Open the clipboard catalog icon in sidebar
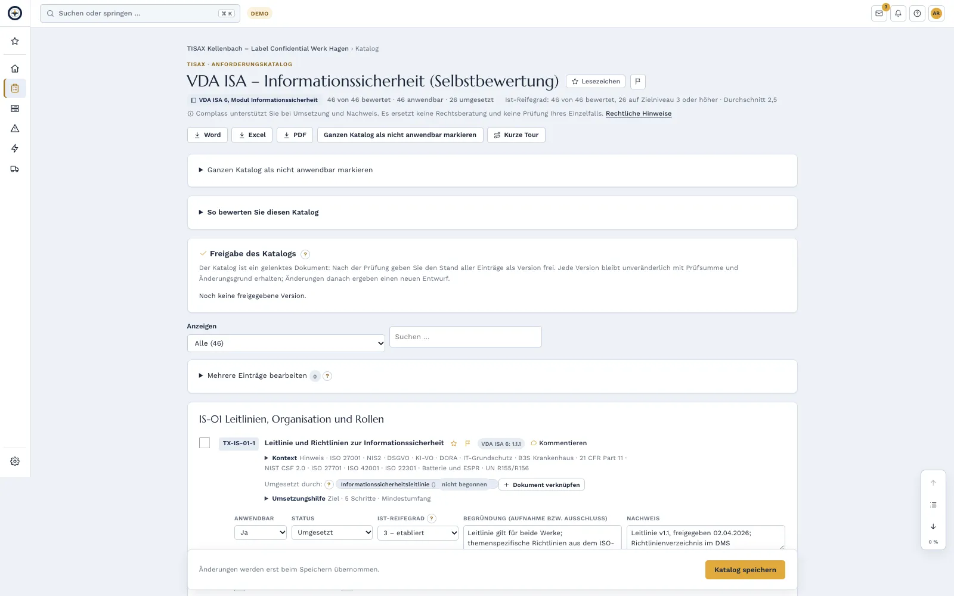 (15, 88)
